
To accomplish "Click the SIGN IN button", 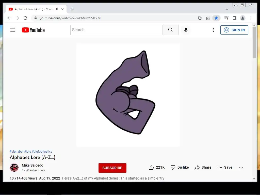I will point(234,30).
